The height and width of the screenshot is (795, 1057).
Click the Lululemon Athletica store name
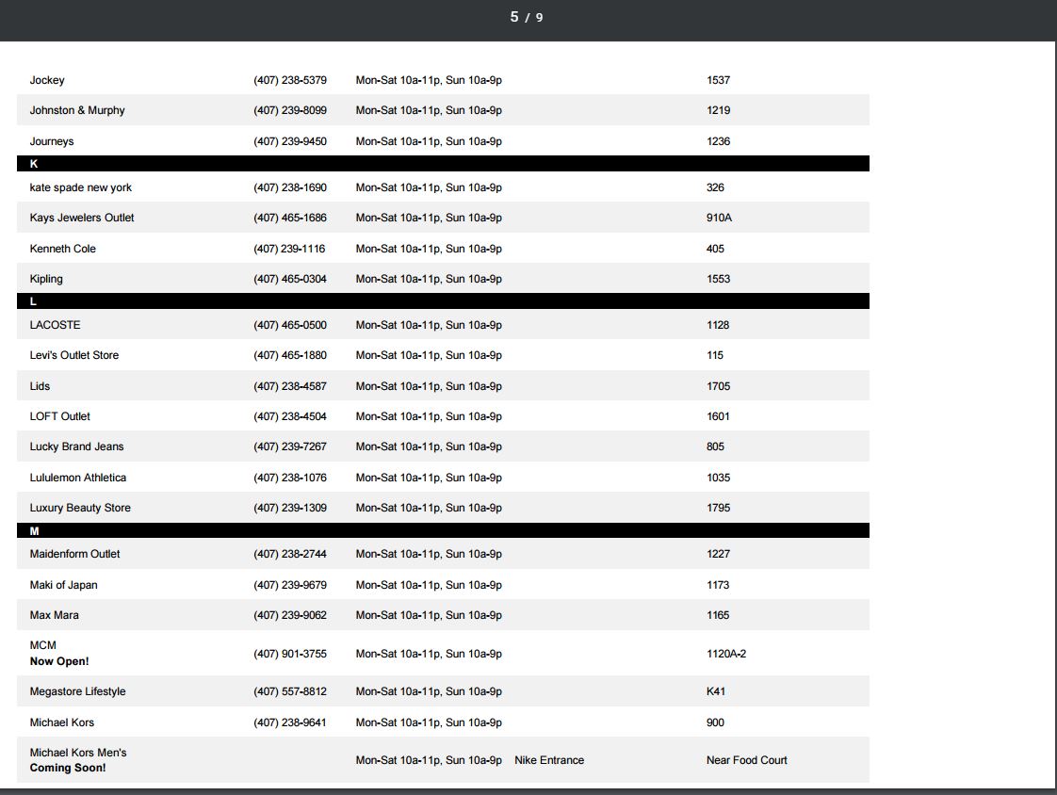(78, 478)
